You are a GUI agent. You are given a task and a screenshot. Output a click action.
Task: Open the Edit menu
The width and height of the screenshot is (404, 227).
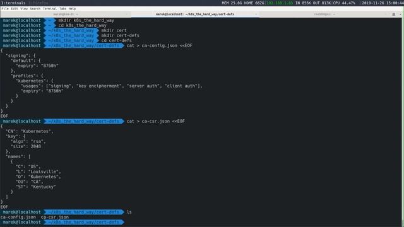15,8
